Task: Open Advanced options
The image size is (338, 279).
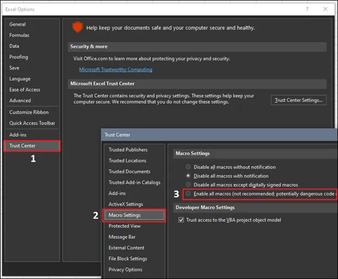Action: point(20,100)
